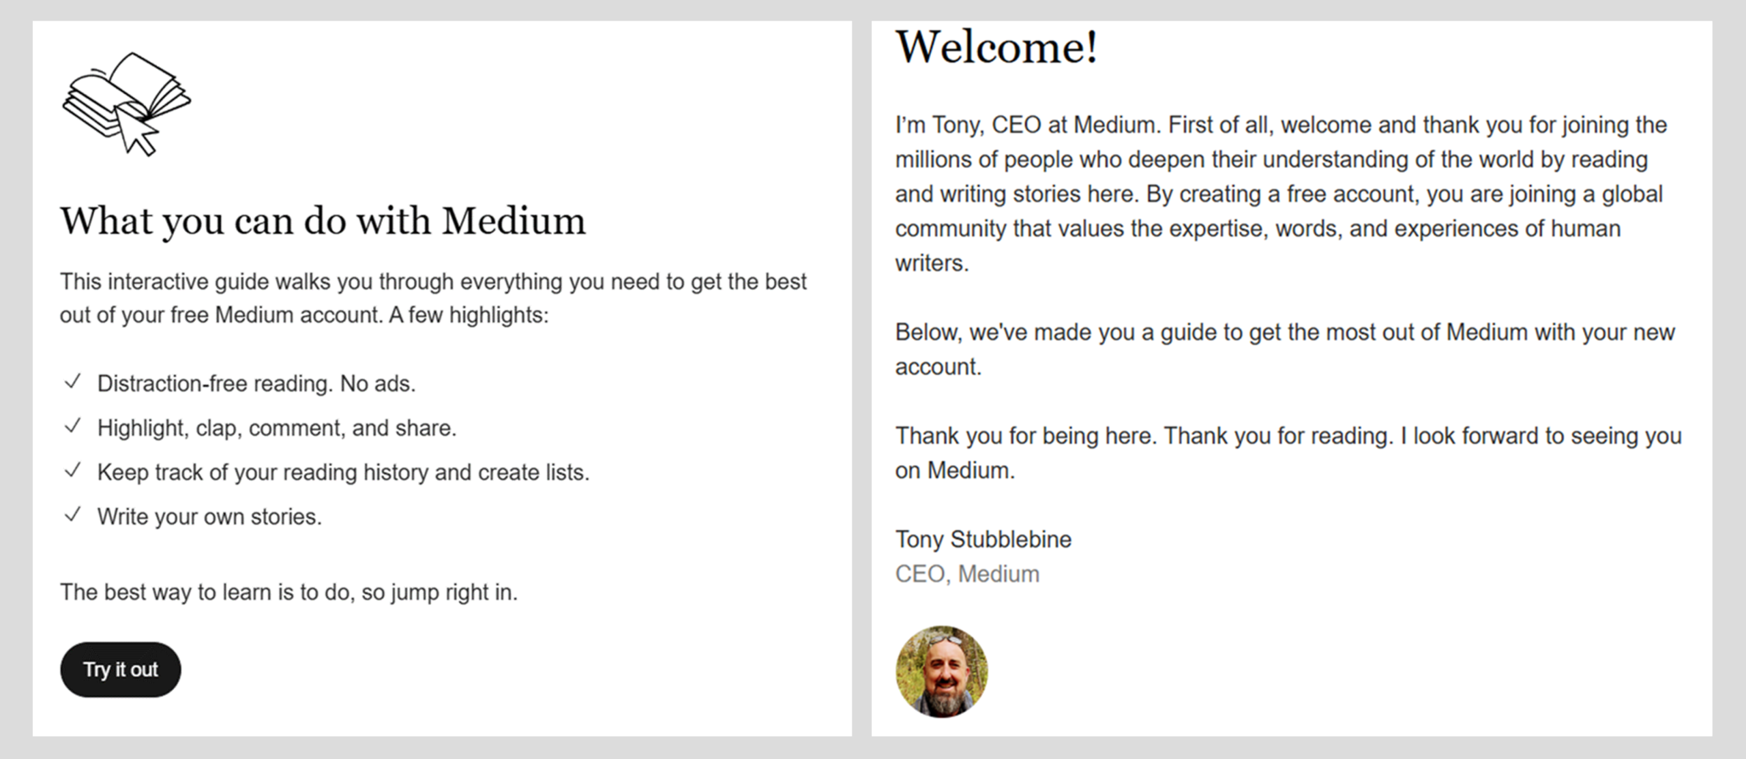Click the grey "CEO, Medium" caption
1746x759 pixels.
967,574
